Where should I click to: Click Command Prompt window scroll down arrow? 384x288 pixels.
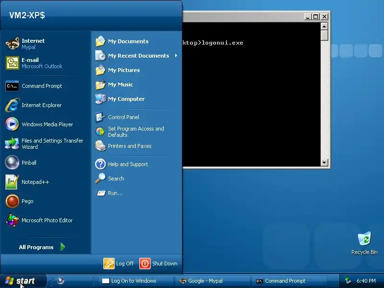324,162
